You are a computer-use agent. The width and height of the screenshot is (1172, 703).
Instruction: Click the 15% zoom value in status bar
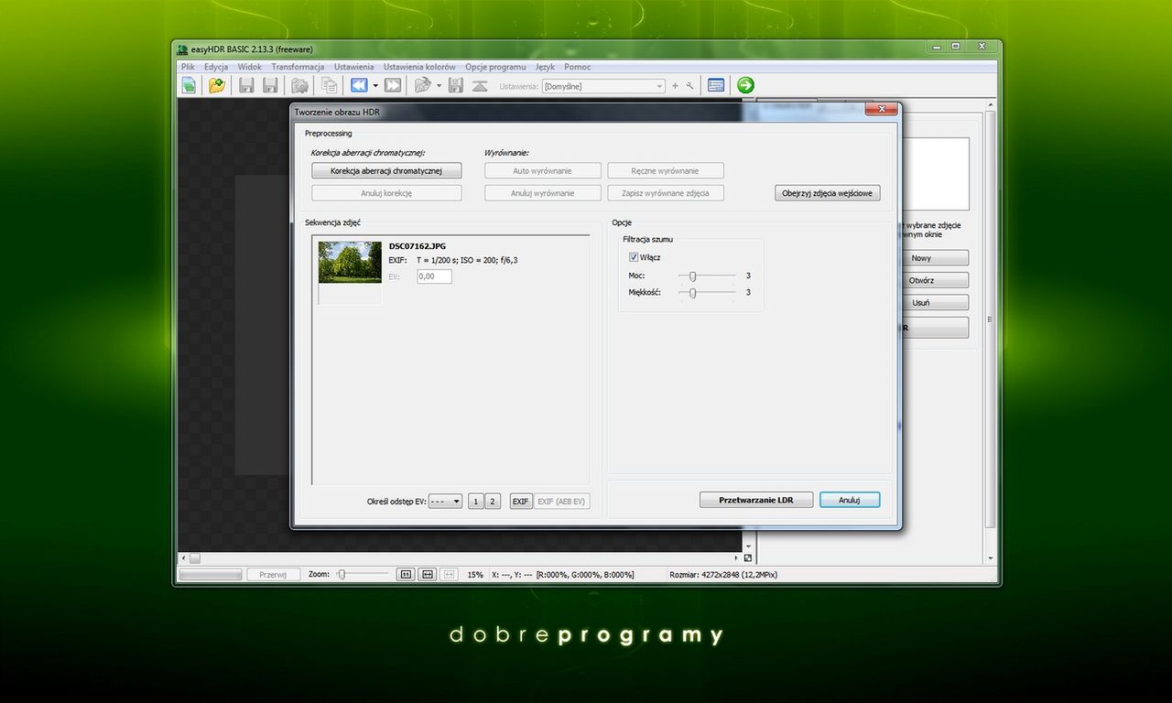tap(475, 575)
